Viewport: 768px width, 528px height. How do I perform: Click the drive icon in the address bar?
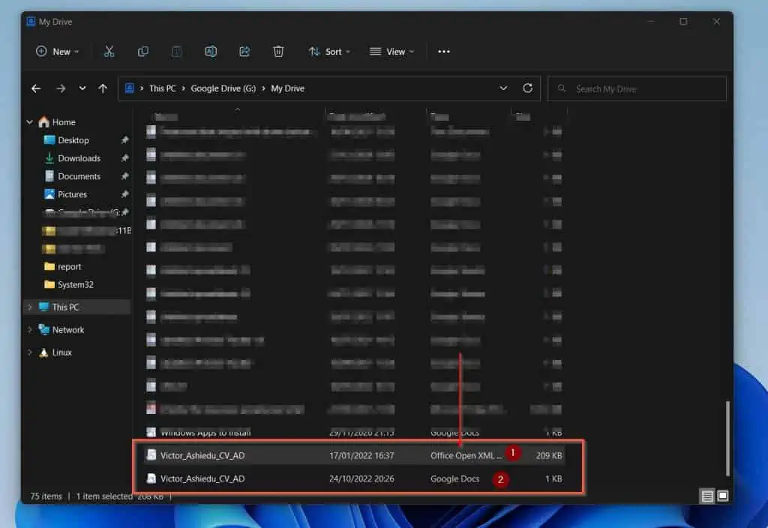(x=129, y=88)
